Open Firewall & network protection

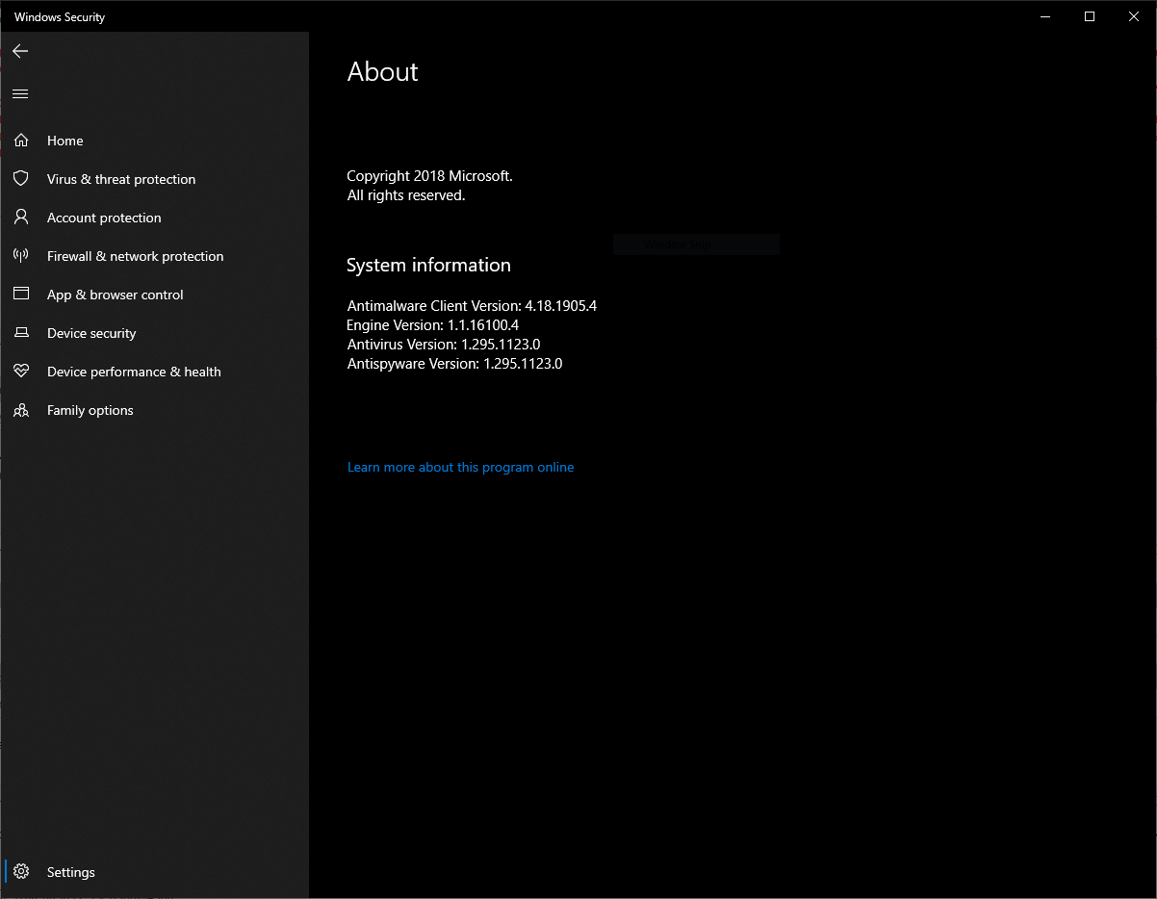pos(135,256)
